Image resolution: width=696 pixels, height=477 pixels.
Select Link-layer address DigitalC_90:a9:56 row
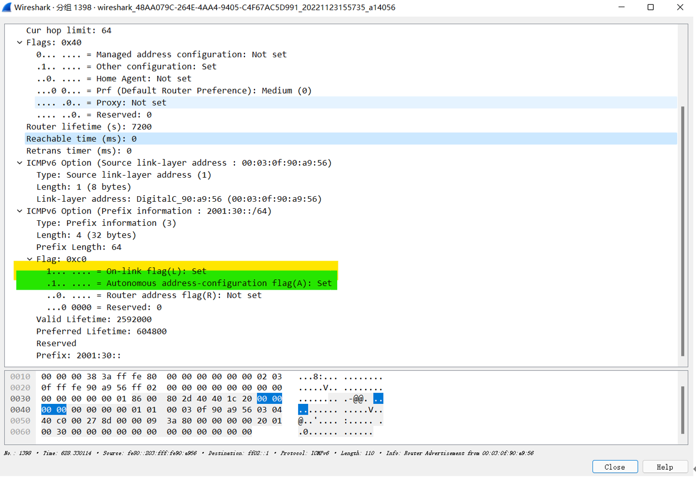pyautogui.click(x=356, y=199)
